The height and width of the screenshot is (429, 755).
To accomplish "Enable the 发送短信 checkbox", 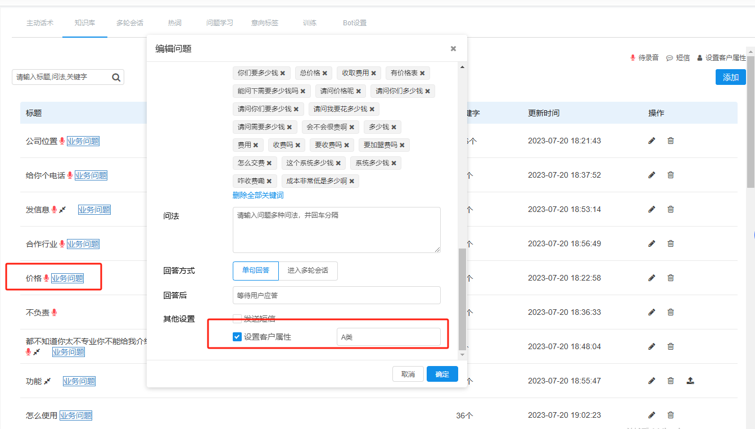I will [x=237, y=319].
